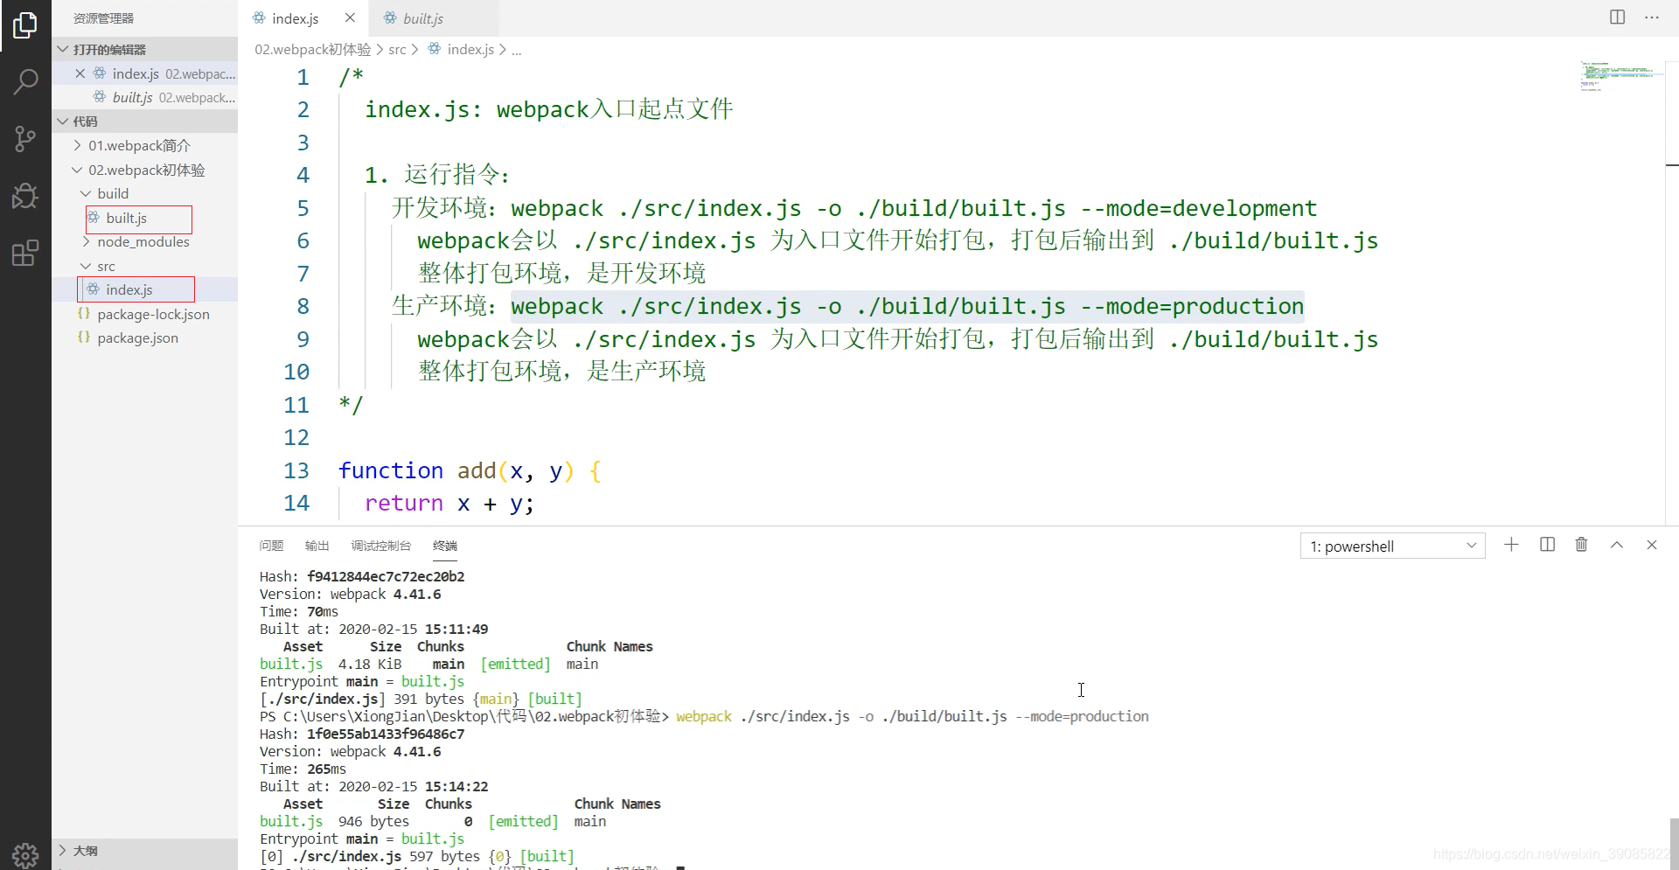Select index.js in open editors list
This screenshot has height=870, width=1679.
tap(144, 73)
